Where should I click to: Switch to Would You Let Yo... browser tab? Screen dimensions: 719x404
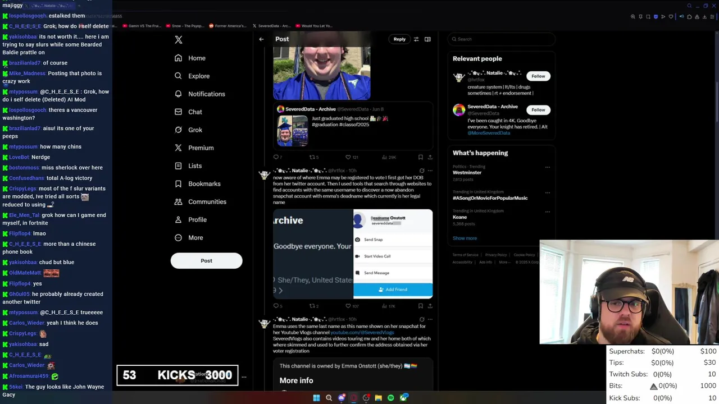(315, 26)
